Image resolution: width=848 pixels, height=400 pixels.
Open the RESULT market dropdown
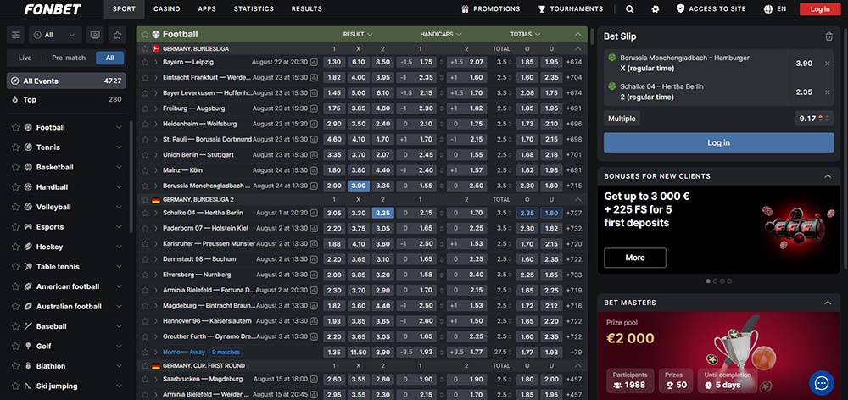click(358, 34)
